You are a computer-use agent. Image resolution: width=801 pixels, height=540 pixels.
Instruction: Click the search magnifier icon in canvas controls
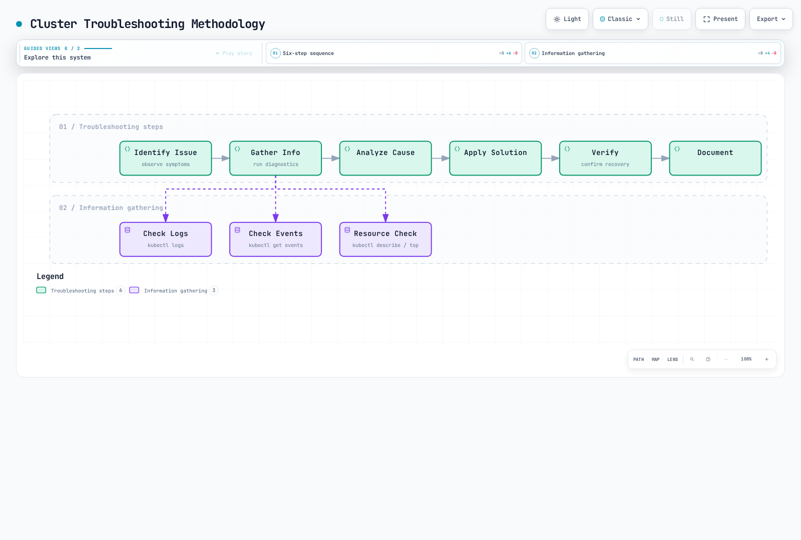coord(692,359)
